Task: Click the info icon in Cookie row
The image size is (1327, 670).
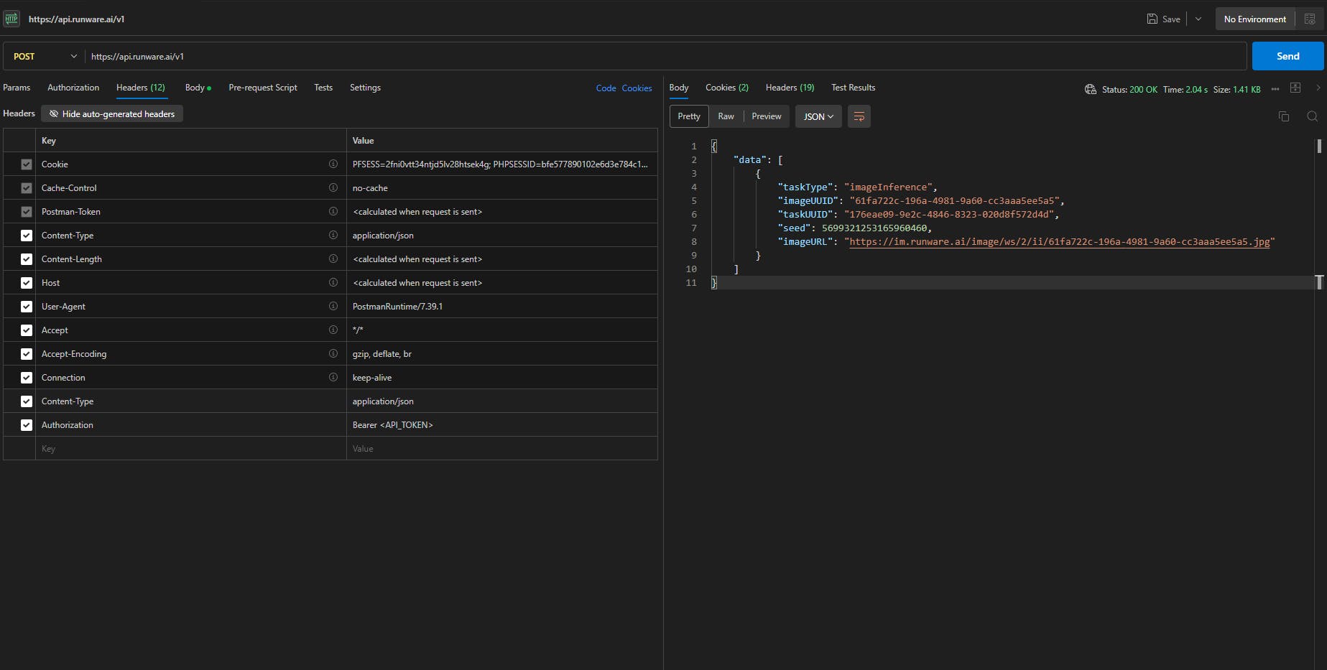Action: point(333,164)
